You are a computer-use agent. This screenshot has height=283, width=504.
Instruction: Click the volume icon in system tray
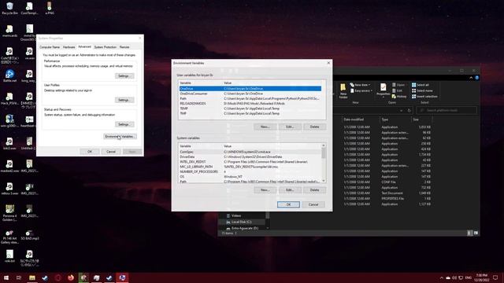(454, 277)
